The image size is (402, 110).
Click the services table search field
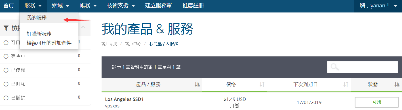click(x=363, y=67)
